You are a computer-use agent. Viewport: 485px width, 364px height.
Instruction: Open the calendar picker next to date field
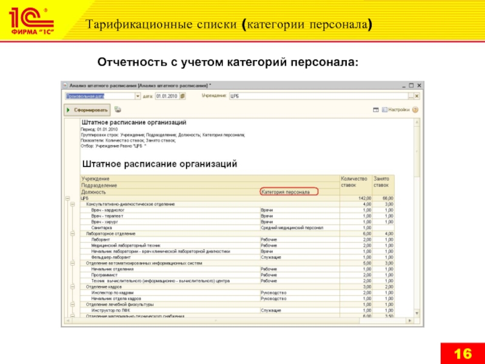coord(183,96)
